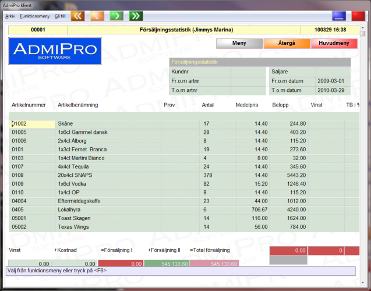This screenshot has width=371, height=291.
Task: Edit T.o.m datum field 2010-03-29
Action: pyautogui.click(x=333, y=91)
